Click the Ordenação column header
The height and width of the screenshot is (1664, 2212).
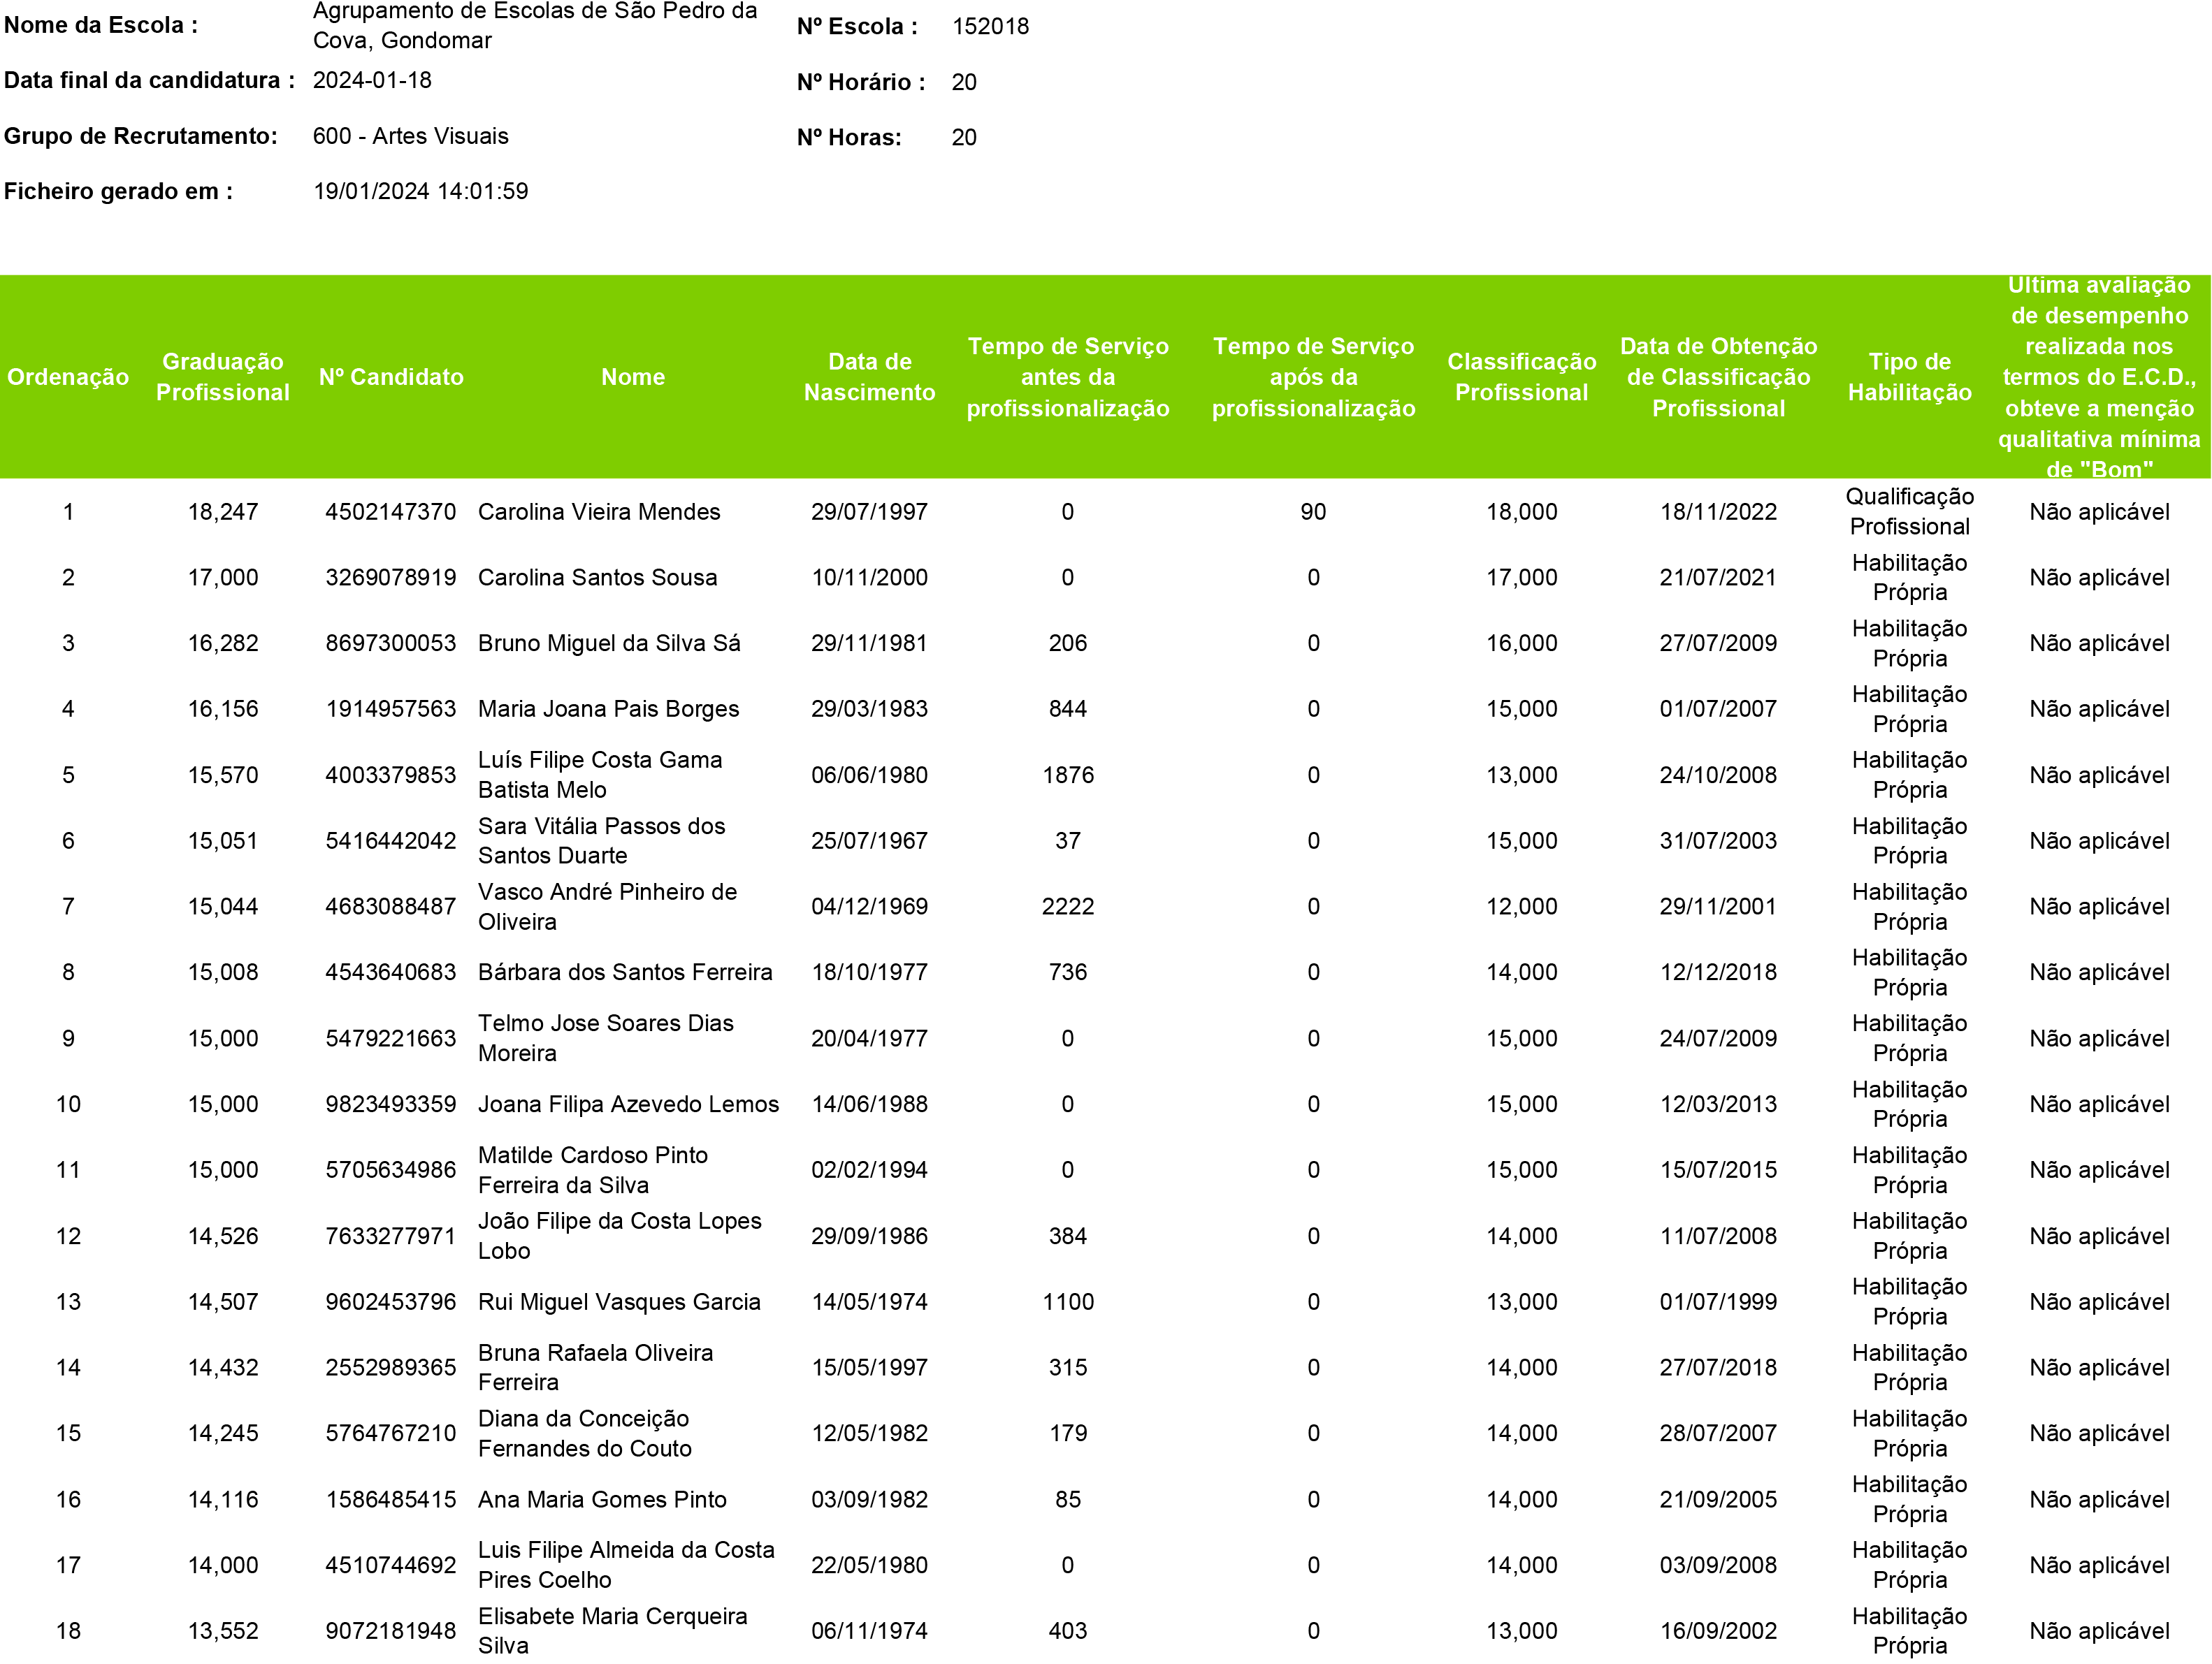click(x=68, y=377)
